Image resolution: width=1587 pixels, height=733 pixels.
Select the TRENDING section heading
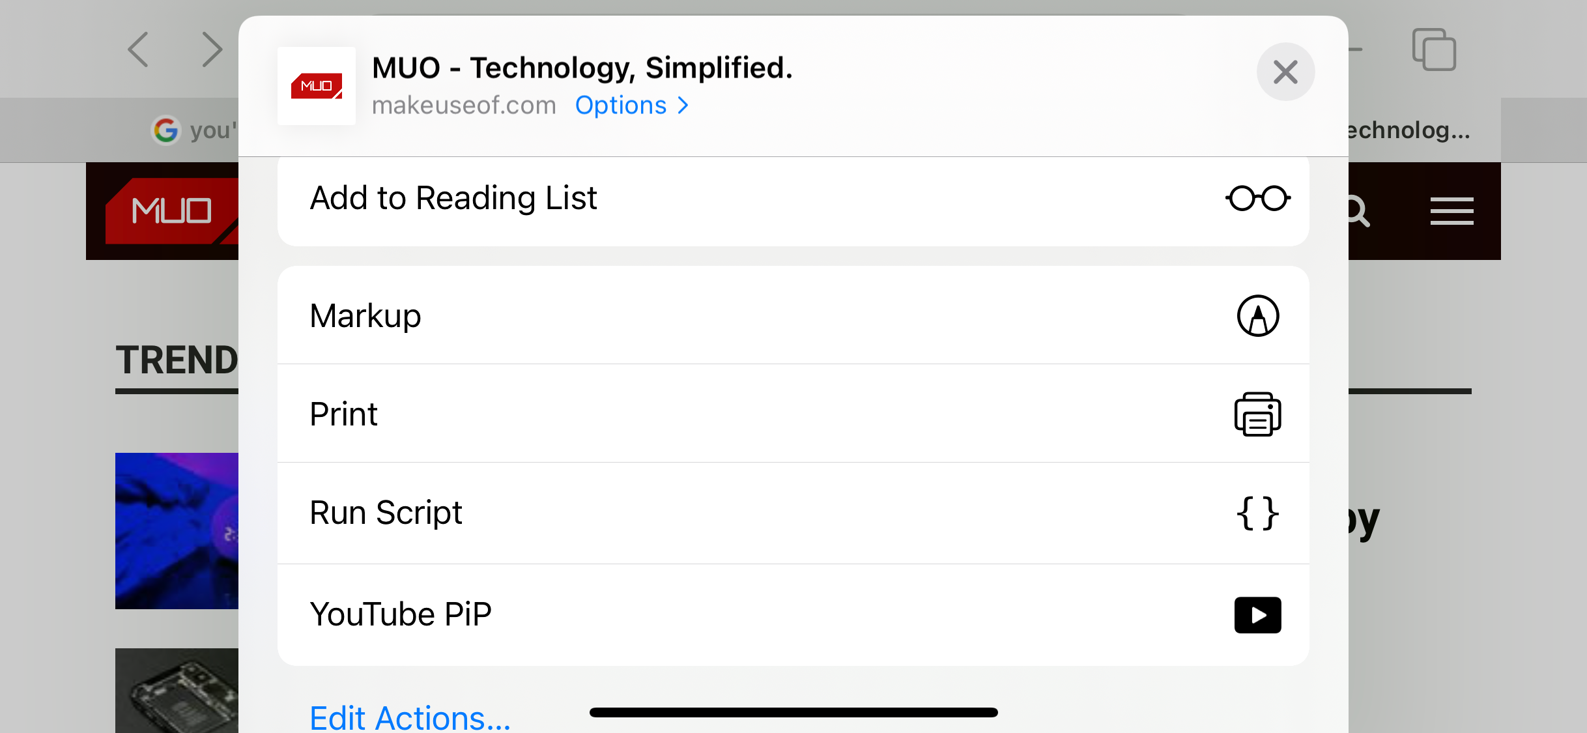coord(177,360)
